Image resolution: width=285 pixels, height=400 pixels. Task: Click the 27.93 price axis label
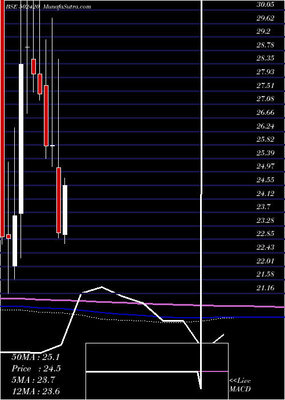[265, 71]
